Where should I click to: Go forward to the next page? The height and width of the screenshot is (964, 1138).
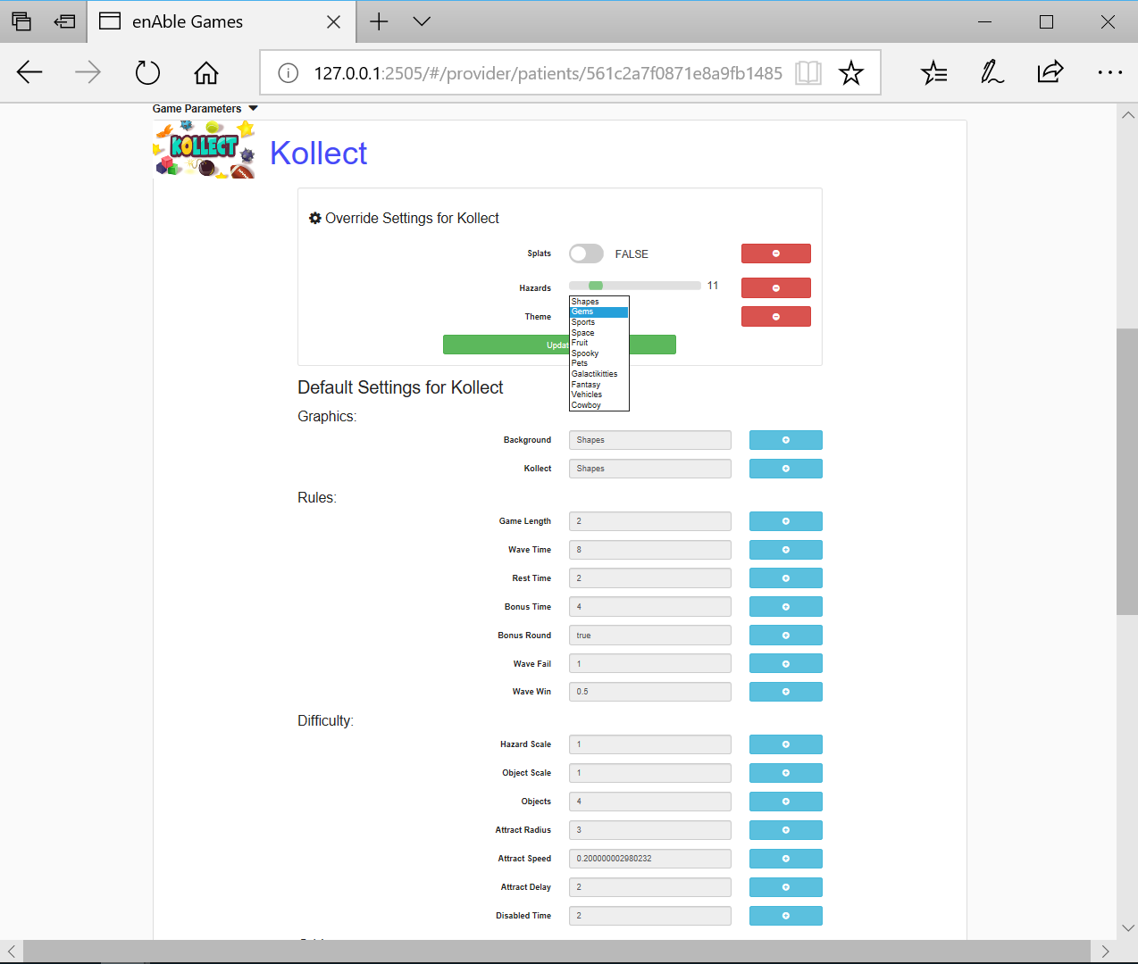[88, 72]
